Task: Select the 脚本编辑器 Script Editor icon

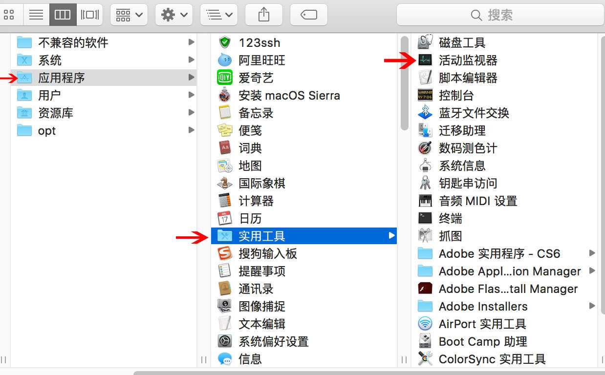Action: coord(425,78)
